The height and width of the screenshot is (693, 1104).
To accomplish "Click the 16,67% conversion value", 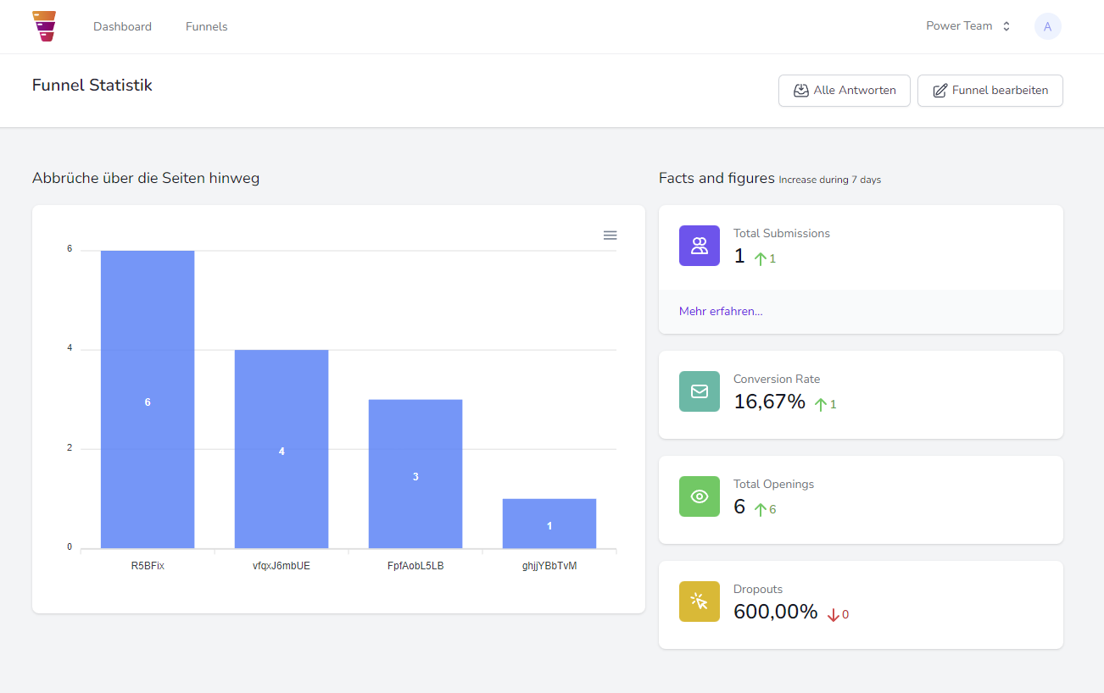I will (x=769, y=402).
